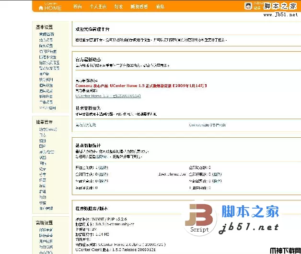Screen dimensions: 301x254
Task: Select the 站点数据统计 section heading
Action: [88, 145]
